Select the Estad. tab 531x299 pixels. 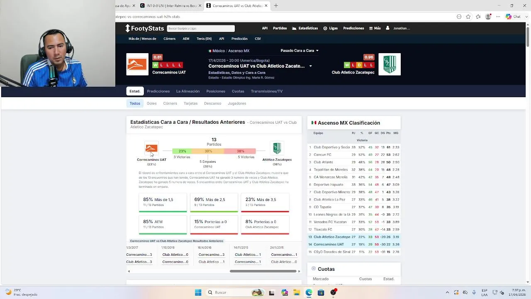click(x=135, y=91)
